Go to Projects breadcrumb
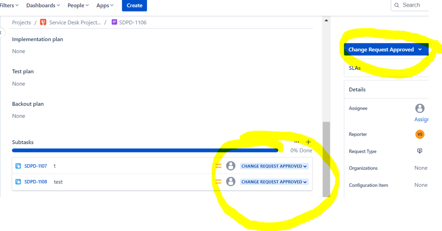Image resolution: width=442 pixels, height=231 pixels. [x=21, y=23]
